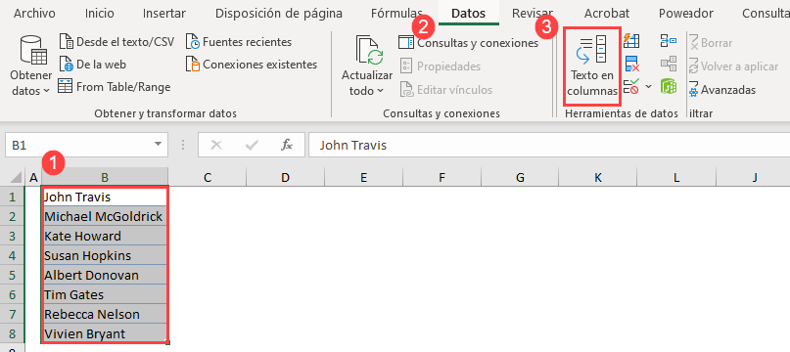Switch to the Insertar tab
Image resolution: width=790 pixels, height=352 pixels.
164,14
